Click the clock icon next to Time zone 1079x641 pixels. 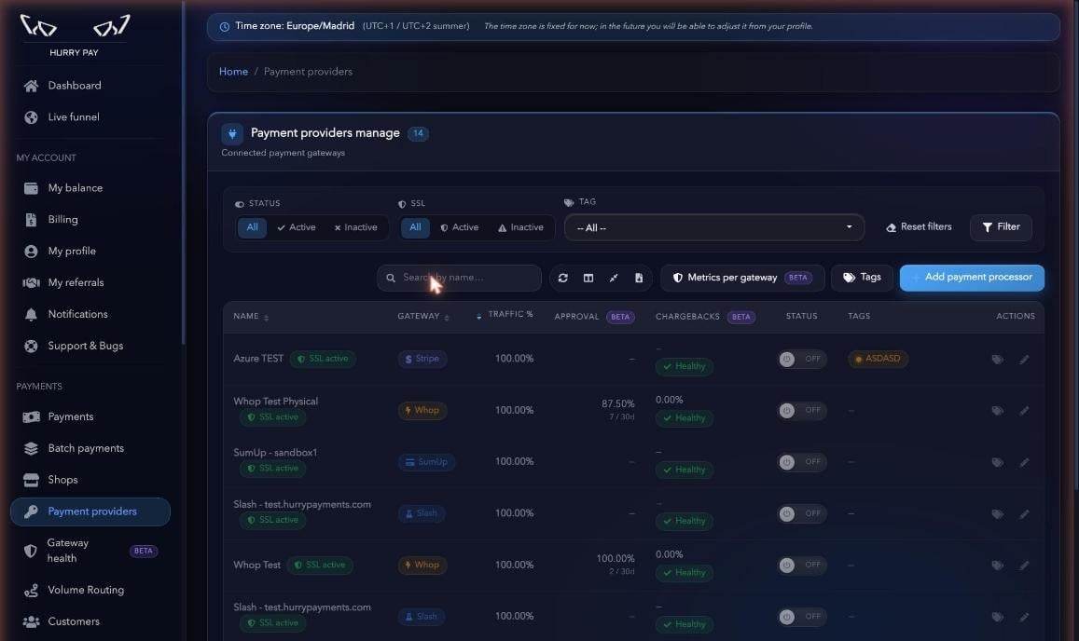click(225, 27)
